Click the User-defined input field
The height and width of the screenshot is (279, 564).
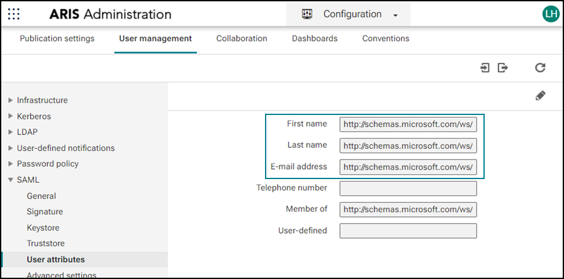(409, 231)
